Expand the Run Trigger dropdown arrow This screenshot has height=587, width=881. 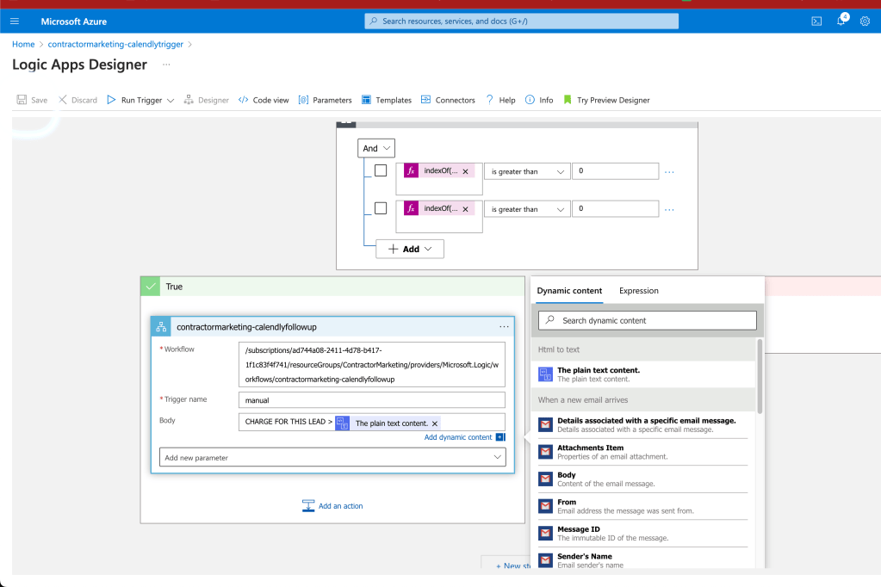[x=171, y=101]
